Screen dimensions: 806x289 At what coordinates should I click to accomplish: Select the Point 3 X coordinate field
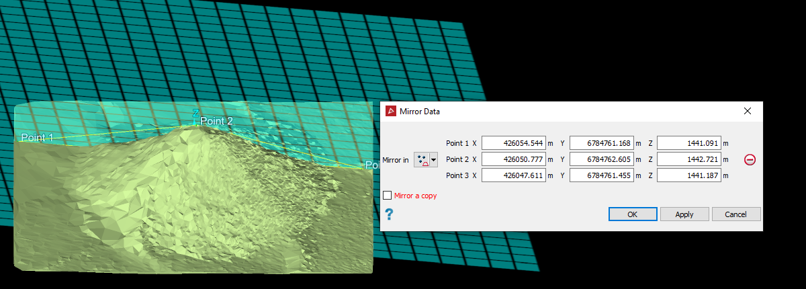click(513, 175)
